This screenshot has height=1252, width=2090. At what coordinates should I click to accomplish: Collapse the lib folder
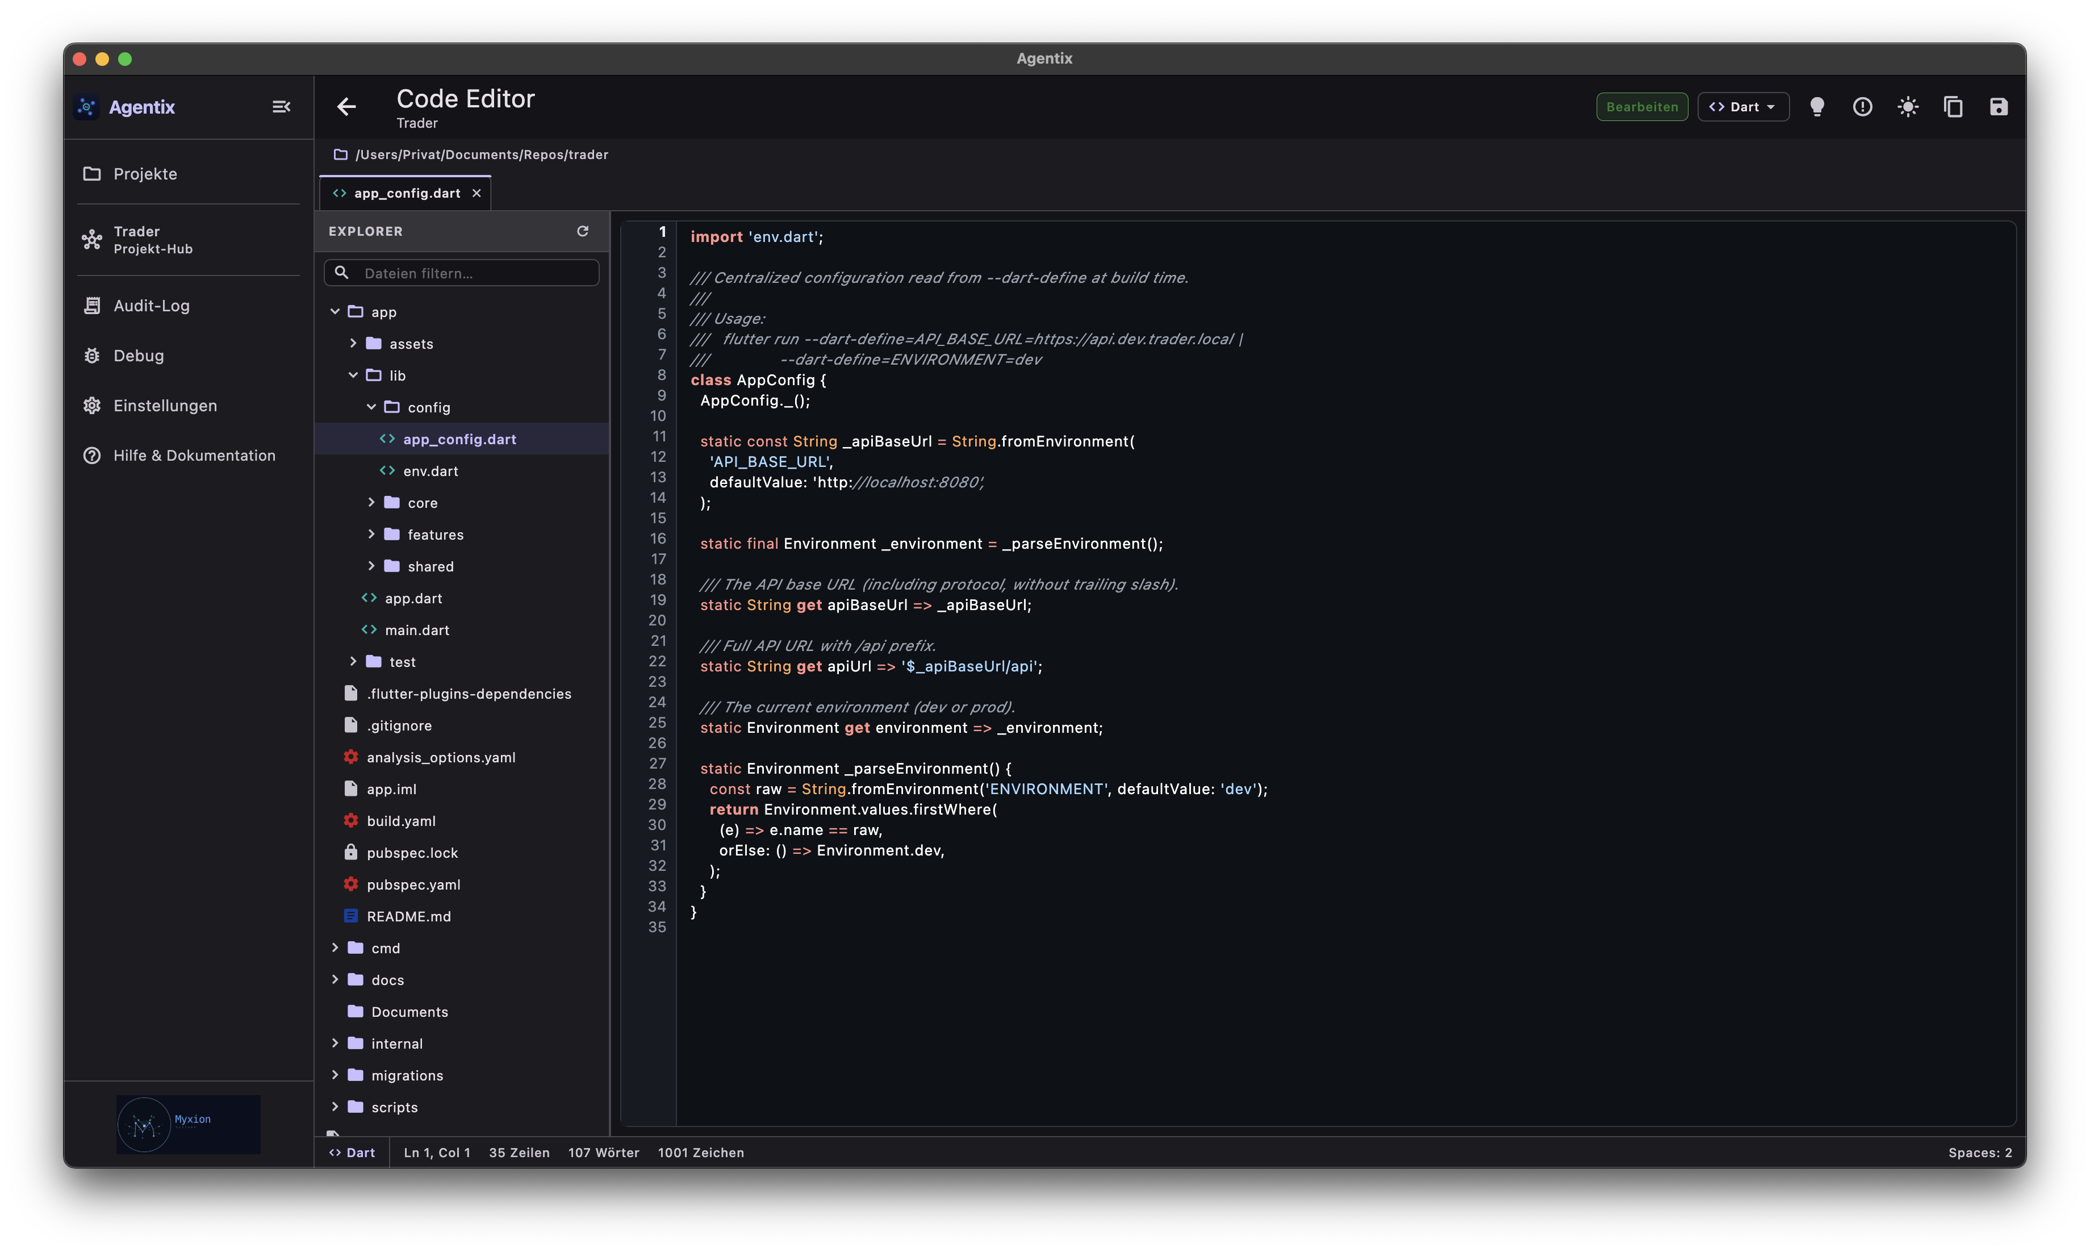pos(353,375)
